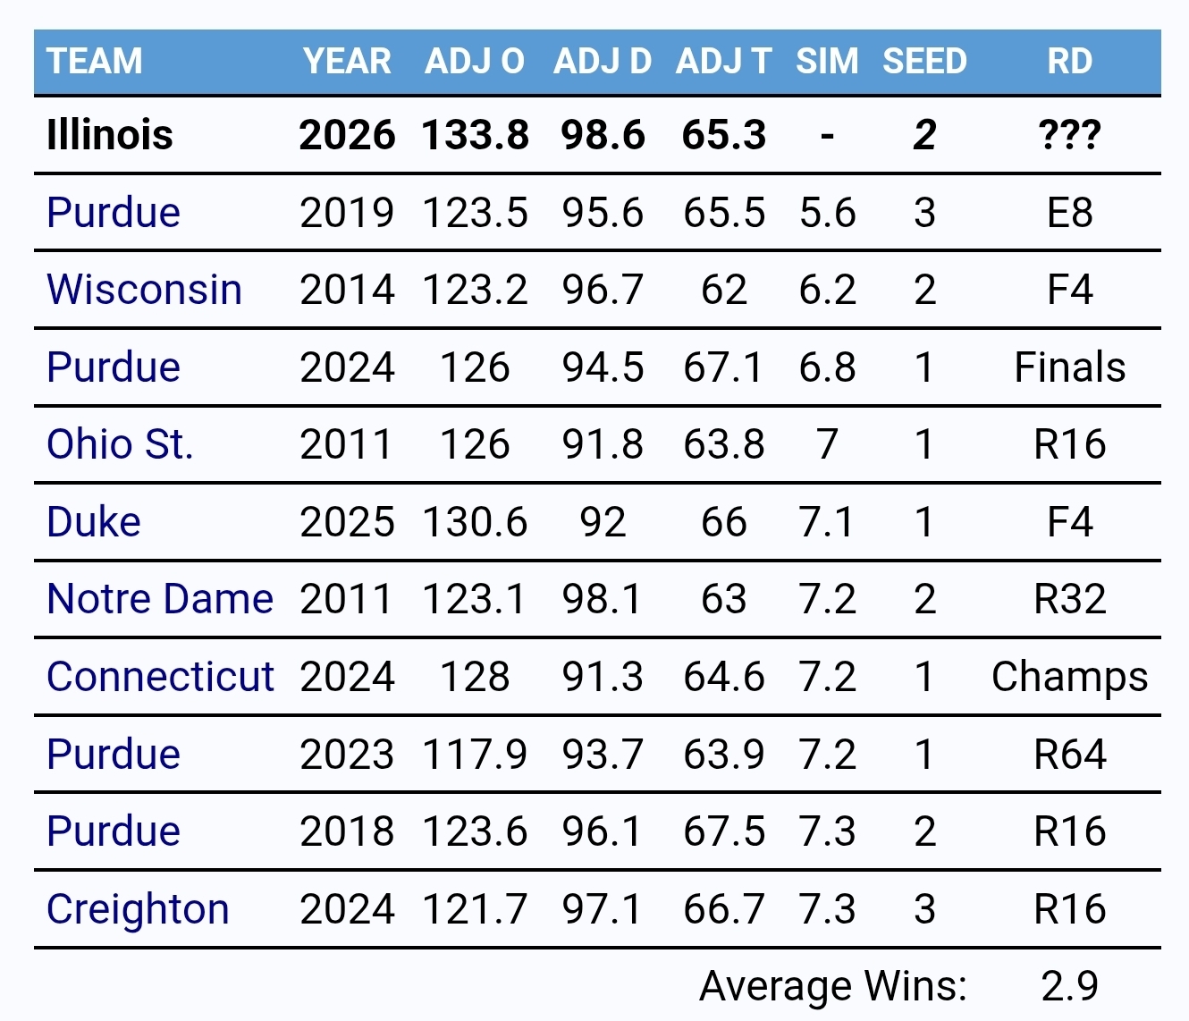Open the Duke team link
The width and height of the screenshot is (1189, 1021).
[94, 522]
